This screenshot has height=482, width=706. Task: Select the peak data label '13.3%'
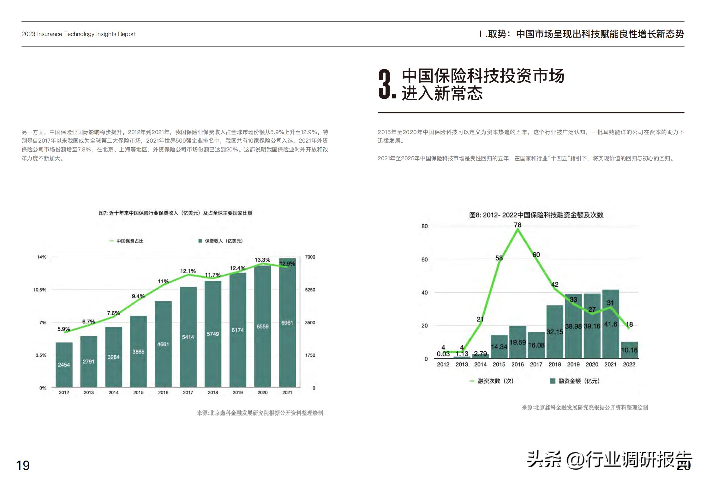point(262,260)
